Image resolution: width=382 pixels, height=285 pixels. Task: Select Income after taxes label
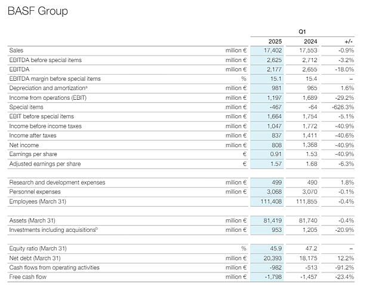tap(33, 135)
